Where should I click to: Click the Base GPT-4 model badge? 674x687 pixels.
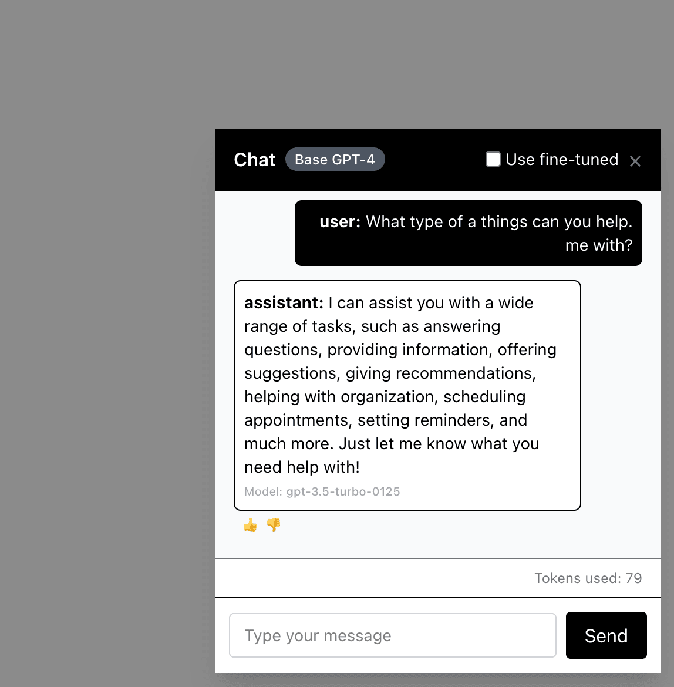(335, 160)
